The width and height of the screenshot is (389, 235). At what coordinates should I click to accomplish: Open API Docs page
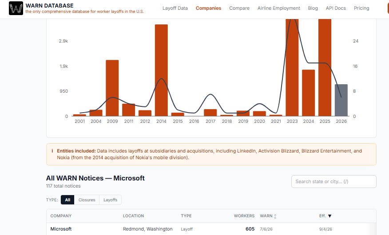tap(336, 8)
